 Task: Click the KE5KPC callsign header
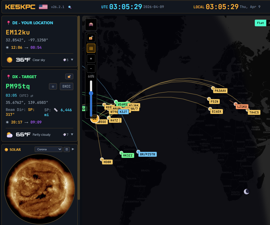20,7
